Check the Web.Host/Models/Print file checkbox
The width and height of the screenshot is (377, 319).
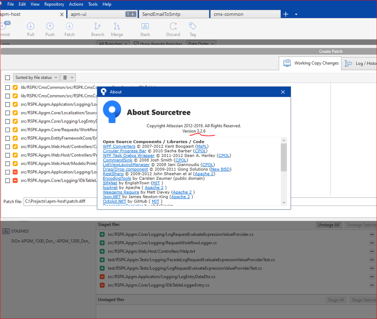8,164
